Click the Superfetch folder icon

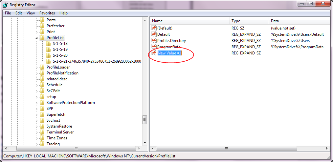pyautogui.click(x=42, y=114)
